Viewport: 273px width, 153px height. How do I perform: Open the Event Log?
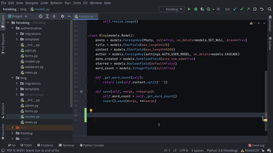click(256, 145)
